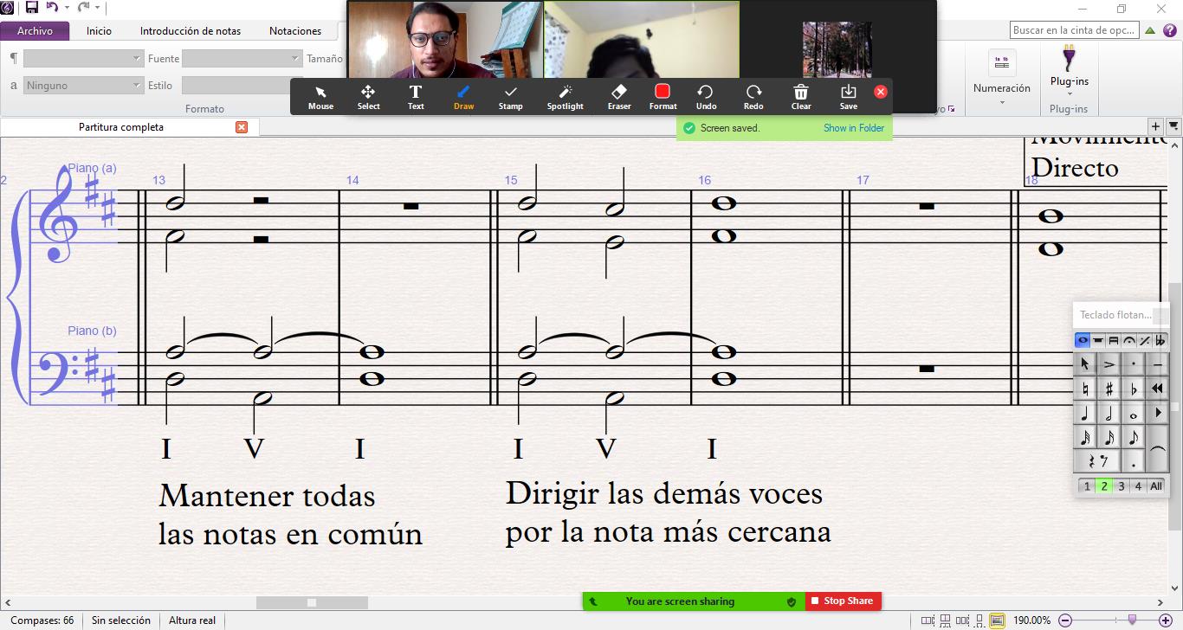
Task: Open the Show in Folder link
Action: [x=853, y=128]
